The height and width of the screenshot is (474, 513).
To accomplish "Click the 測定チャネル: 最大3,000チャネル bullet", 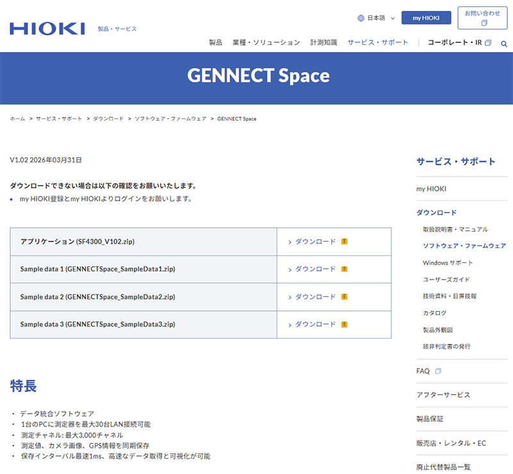I will [72, 435].
